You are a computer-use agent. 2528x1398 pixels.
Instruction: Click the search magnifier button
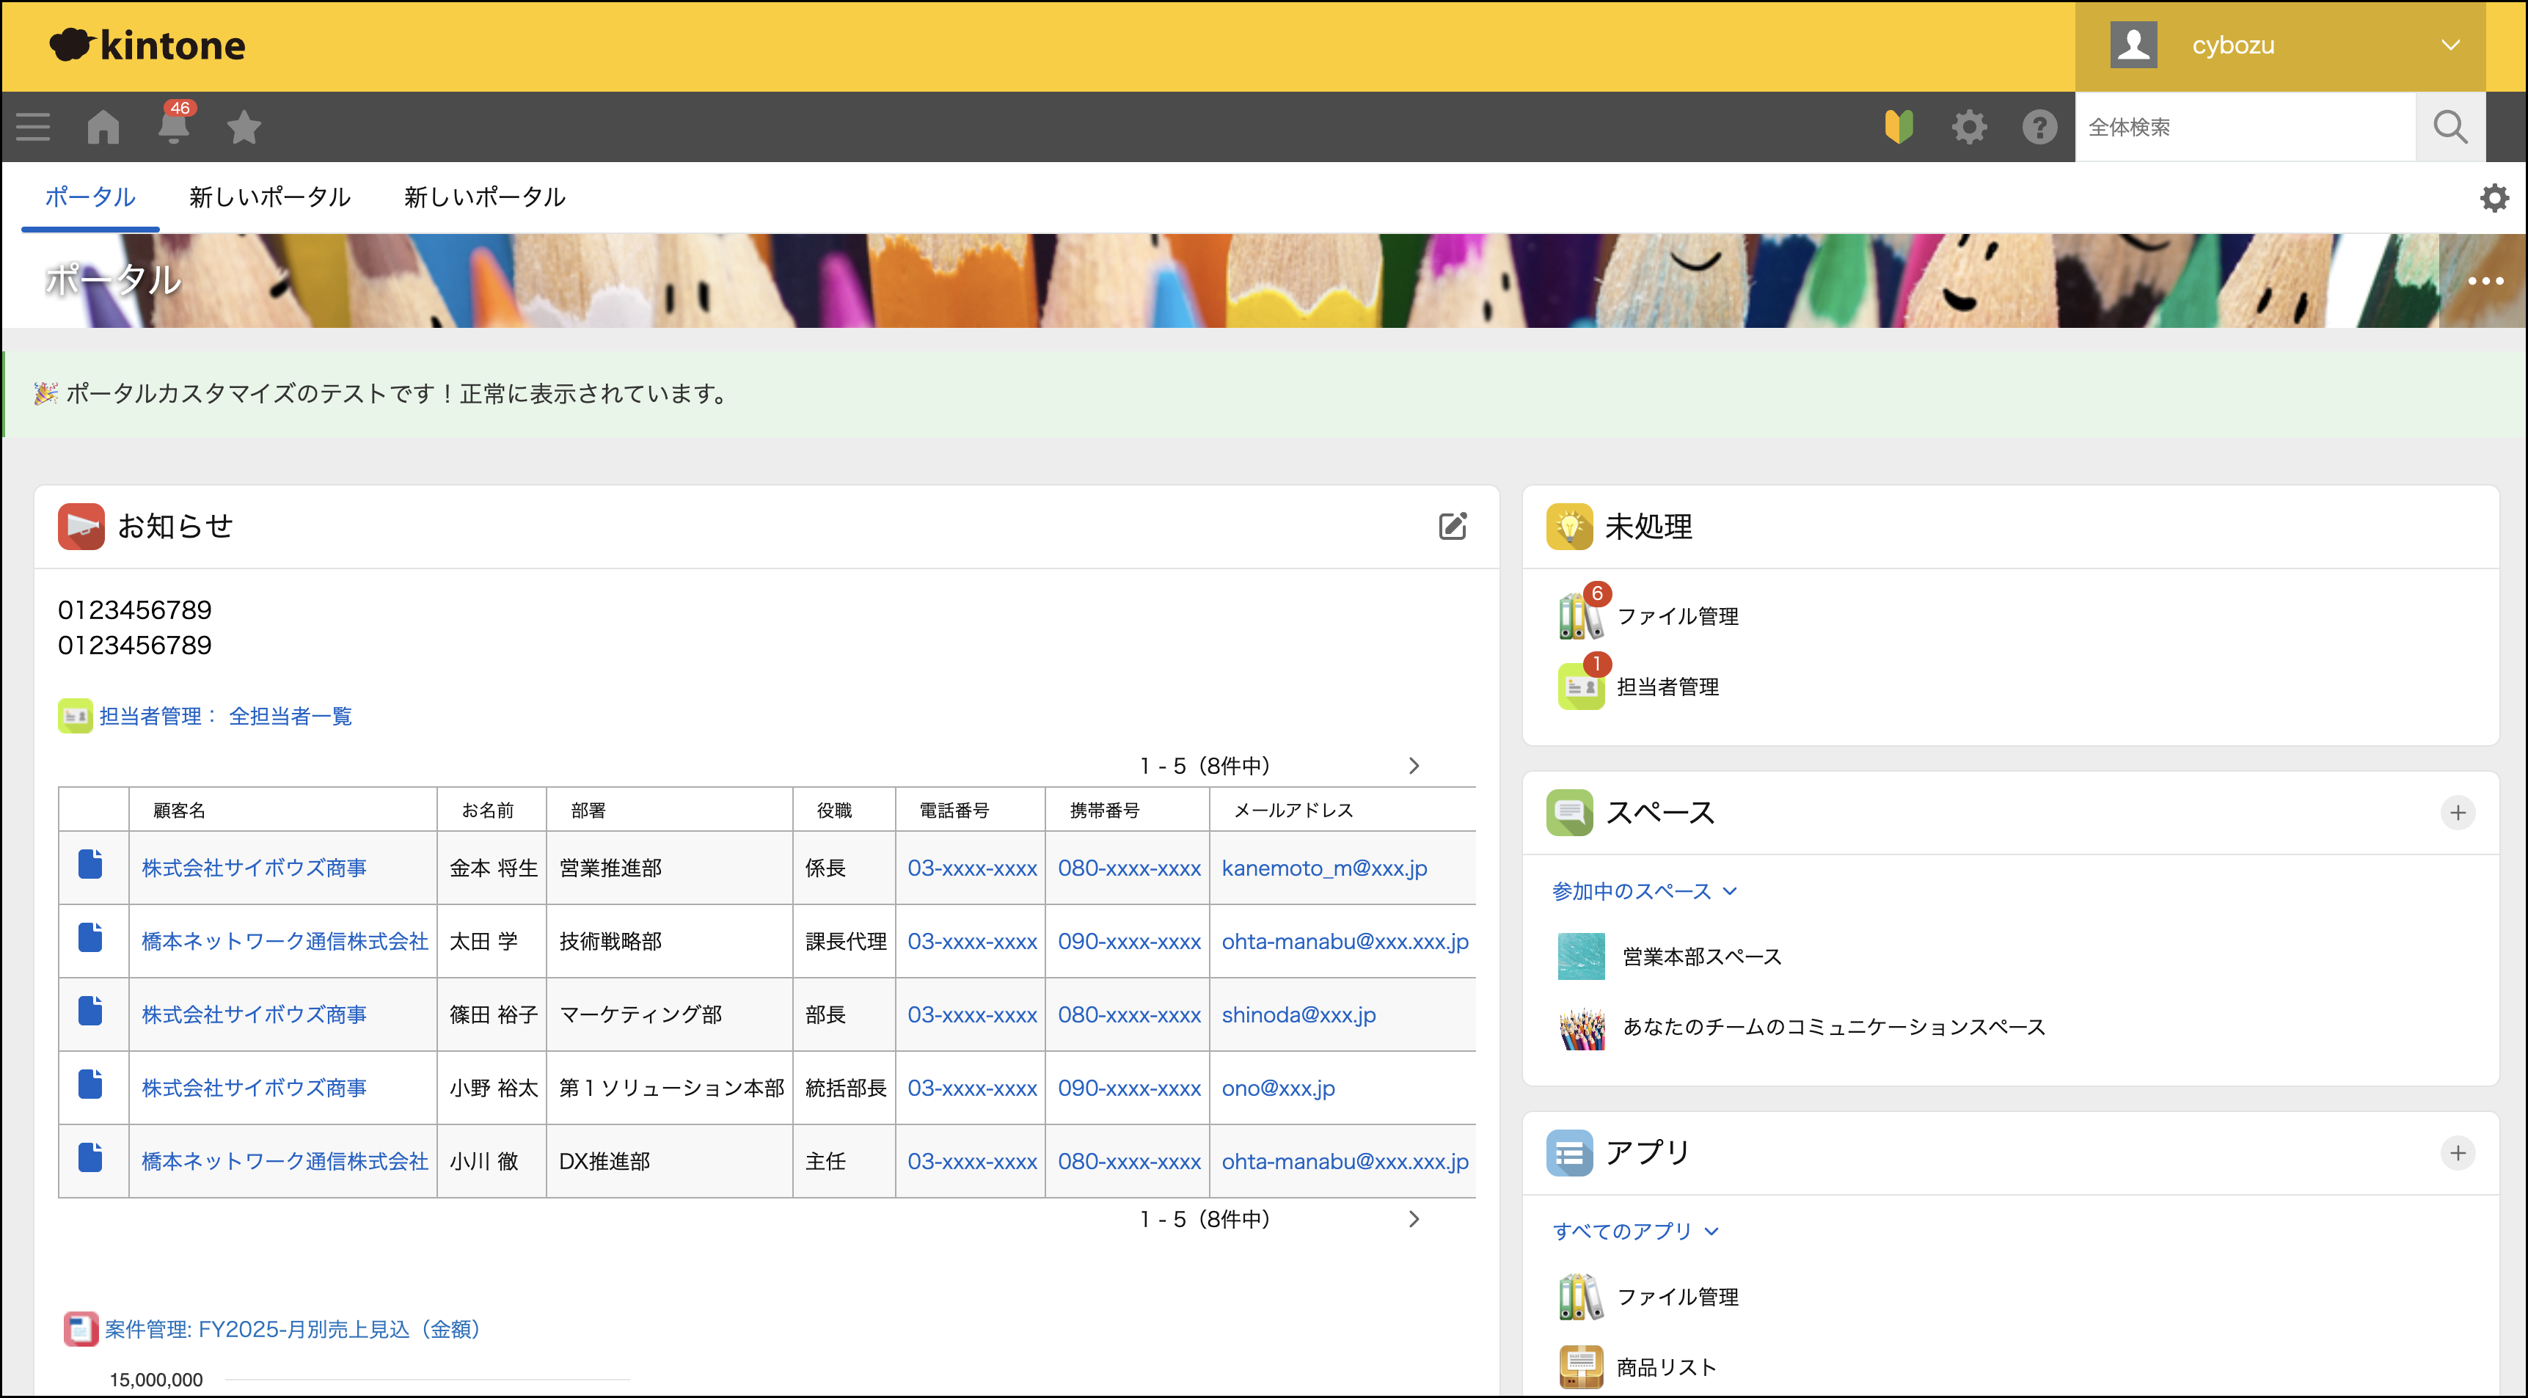click(2450, 128)
